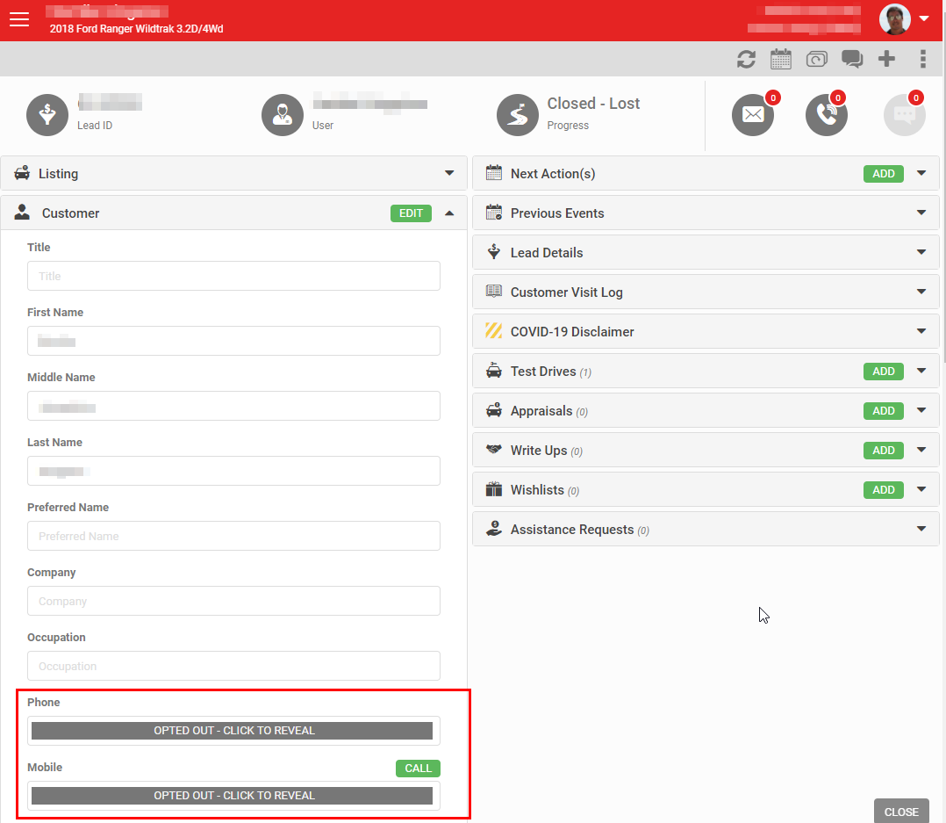Expand the Assistance Requests panel
The height and width of the screenshot is (823, 946).
tap(921, 529)
